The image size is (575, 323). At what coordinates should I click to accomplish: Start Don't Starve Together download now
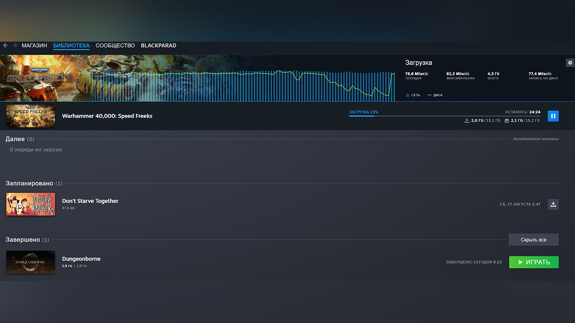[x=553, y=204]
